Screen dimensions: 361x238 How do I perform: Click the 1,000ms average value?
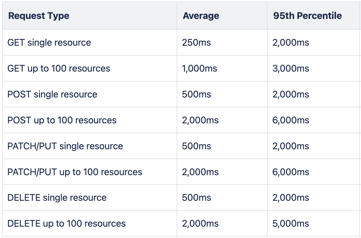tap(199, 68)
